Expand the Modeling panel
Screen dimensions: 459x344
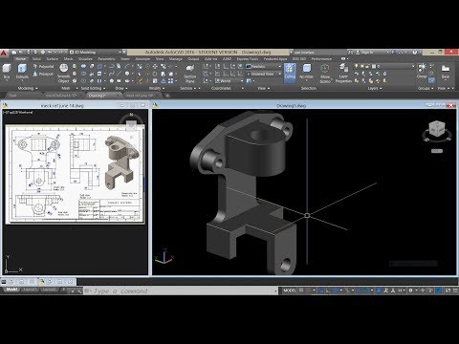coord(28,88)
